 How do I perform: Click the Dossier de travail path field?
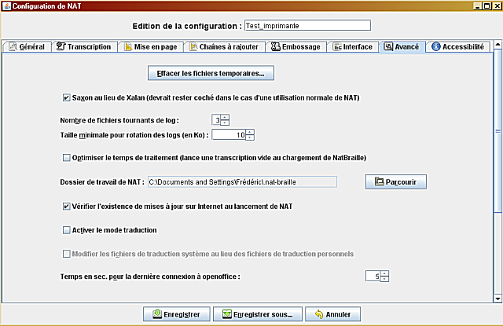[x=242, y=182]
